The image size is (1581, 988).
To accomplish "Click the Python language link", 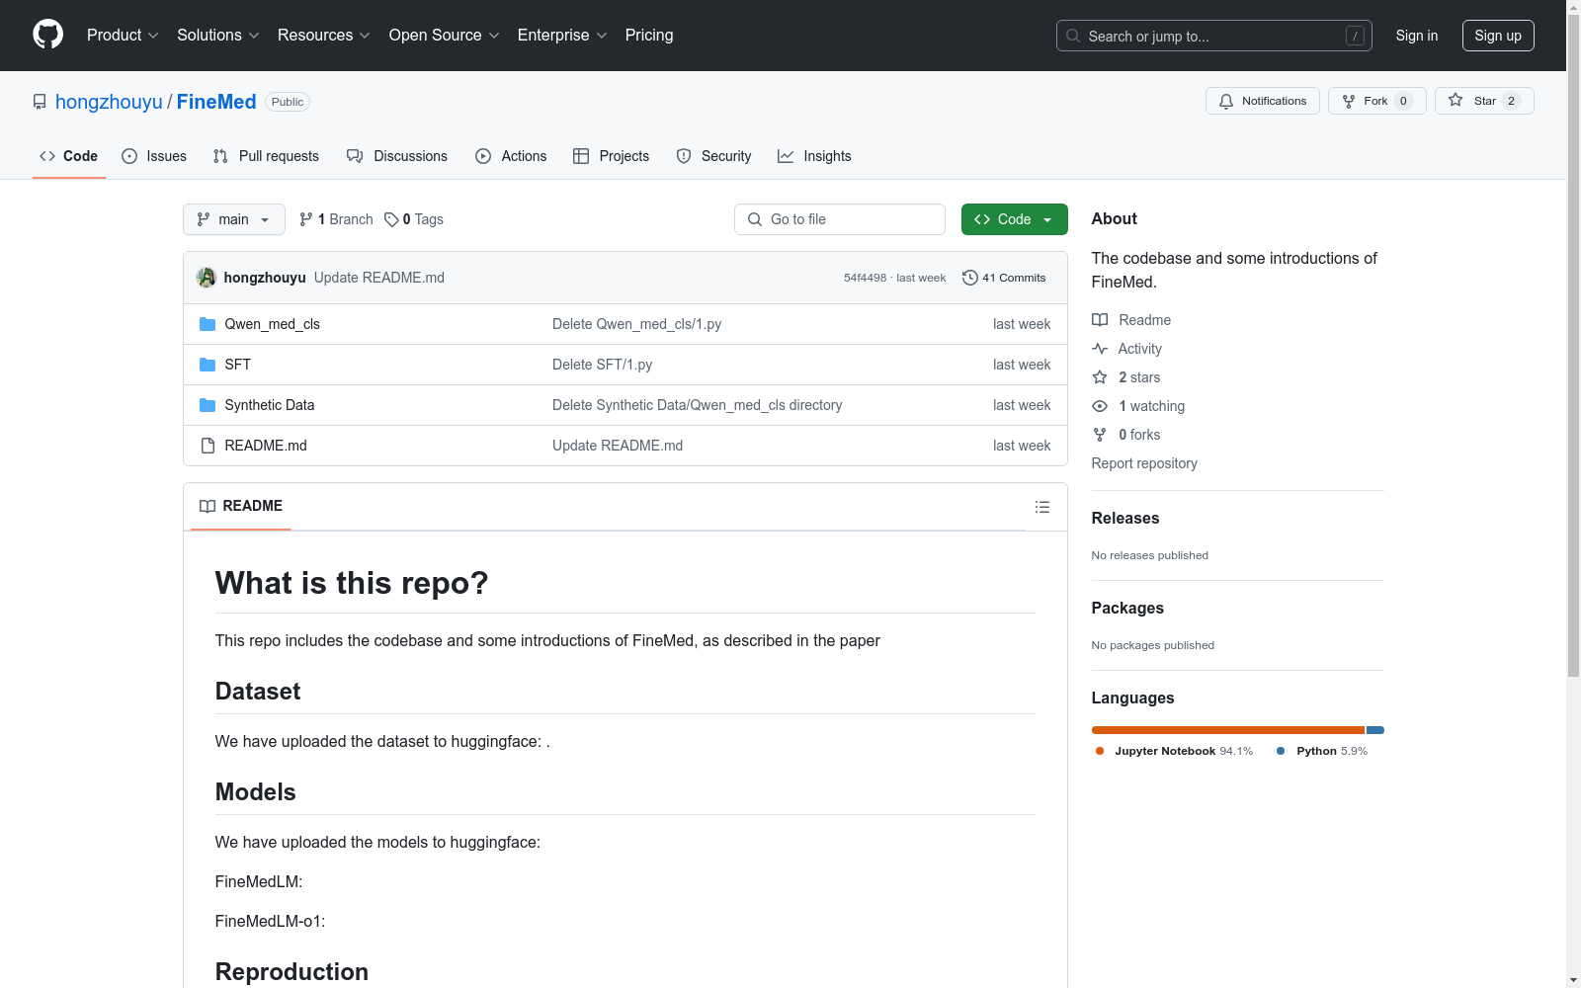I will tap(1322, 751).
